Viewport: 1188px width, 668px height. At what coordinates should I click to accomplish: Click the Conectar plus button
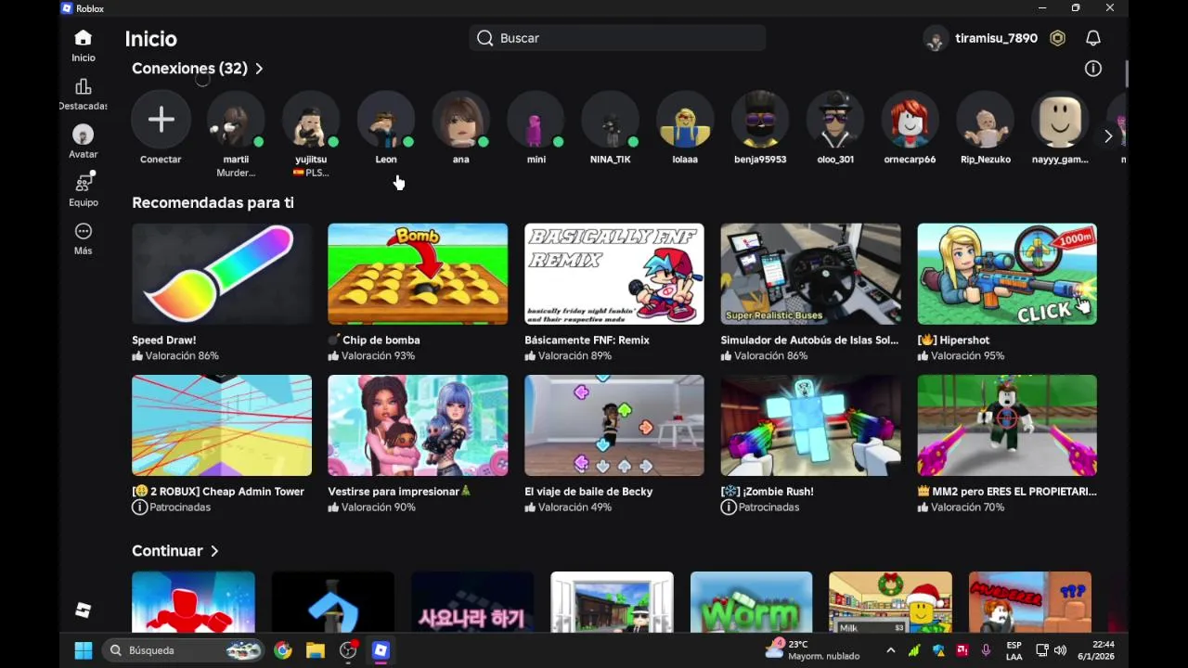click(x=161, y=120)
